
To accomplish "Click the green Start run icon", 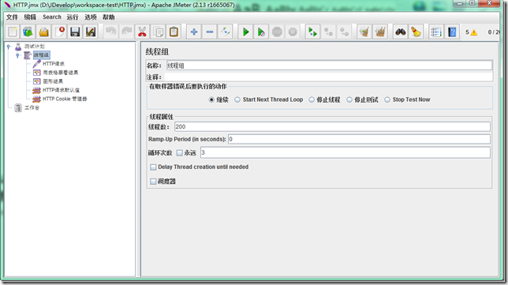I will click(245, 32).
